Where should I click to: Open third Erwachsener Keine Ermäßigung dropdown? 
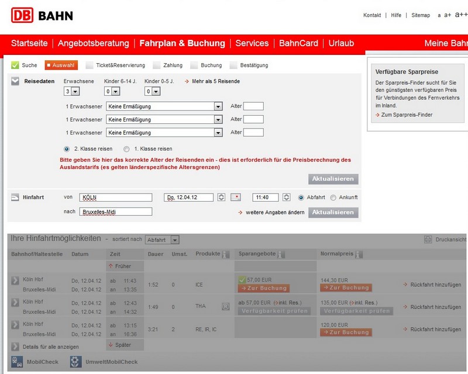164,133
